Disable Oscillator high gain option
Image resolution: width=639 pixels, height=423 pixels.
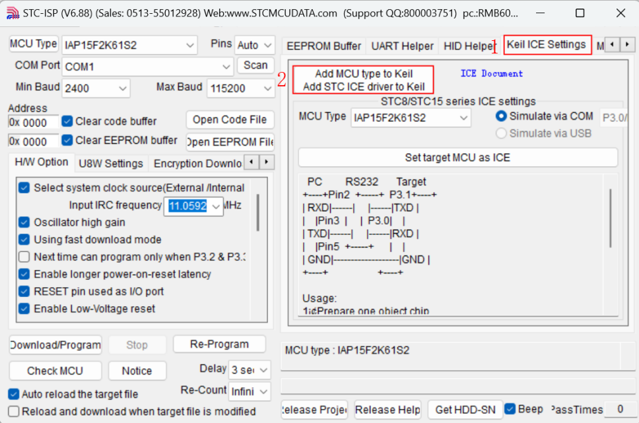point(24,222)
